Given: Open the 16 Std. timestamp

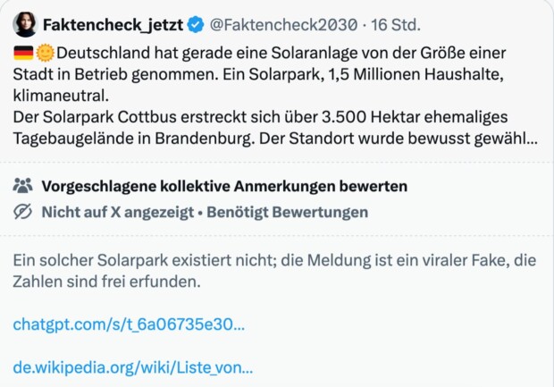Looking at the screenshot, I should [395, 25].
